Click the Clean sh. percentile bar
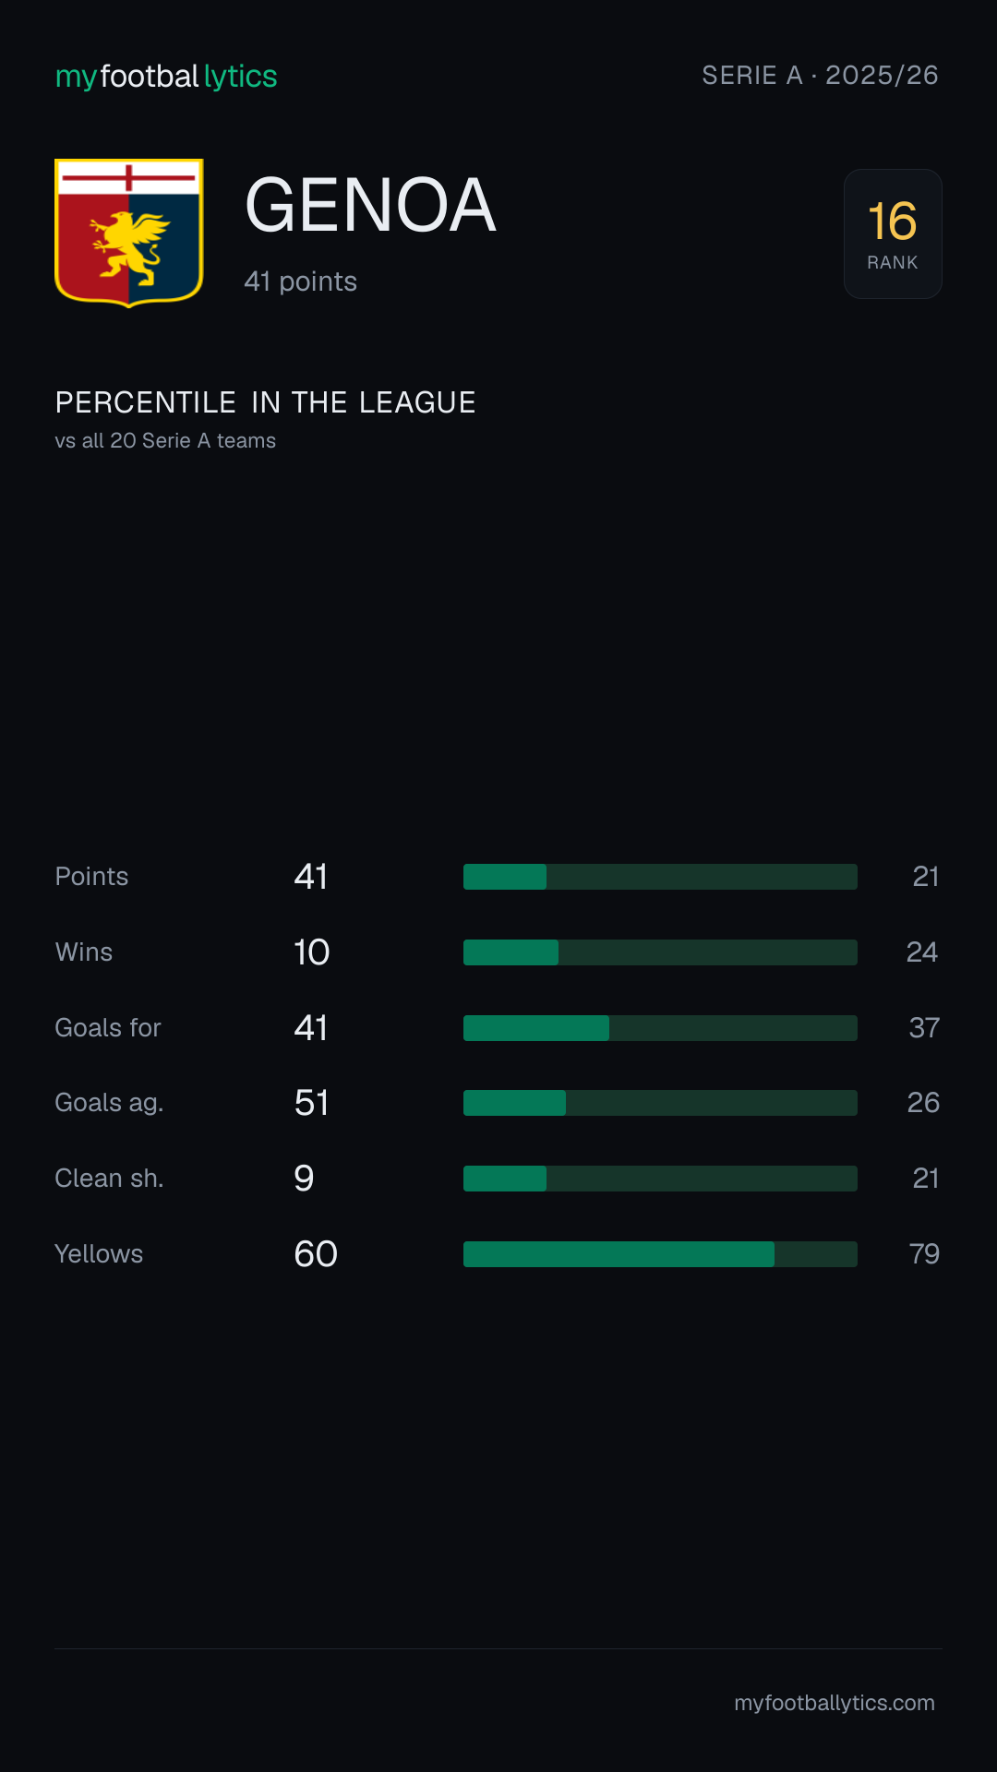997x1772 pixels. point(660,1179)
